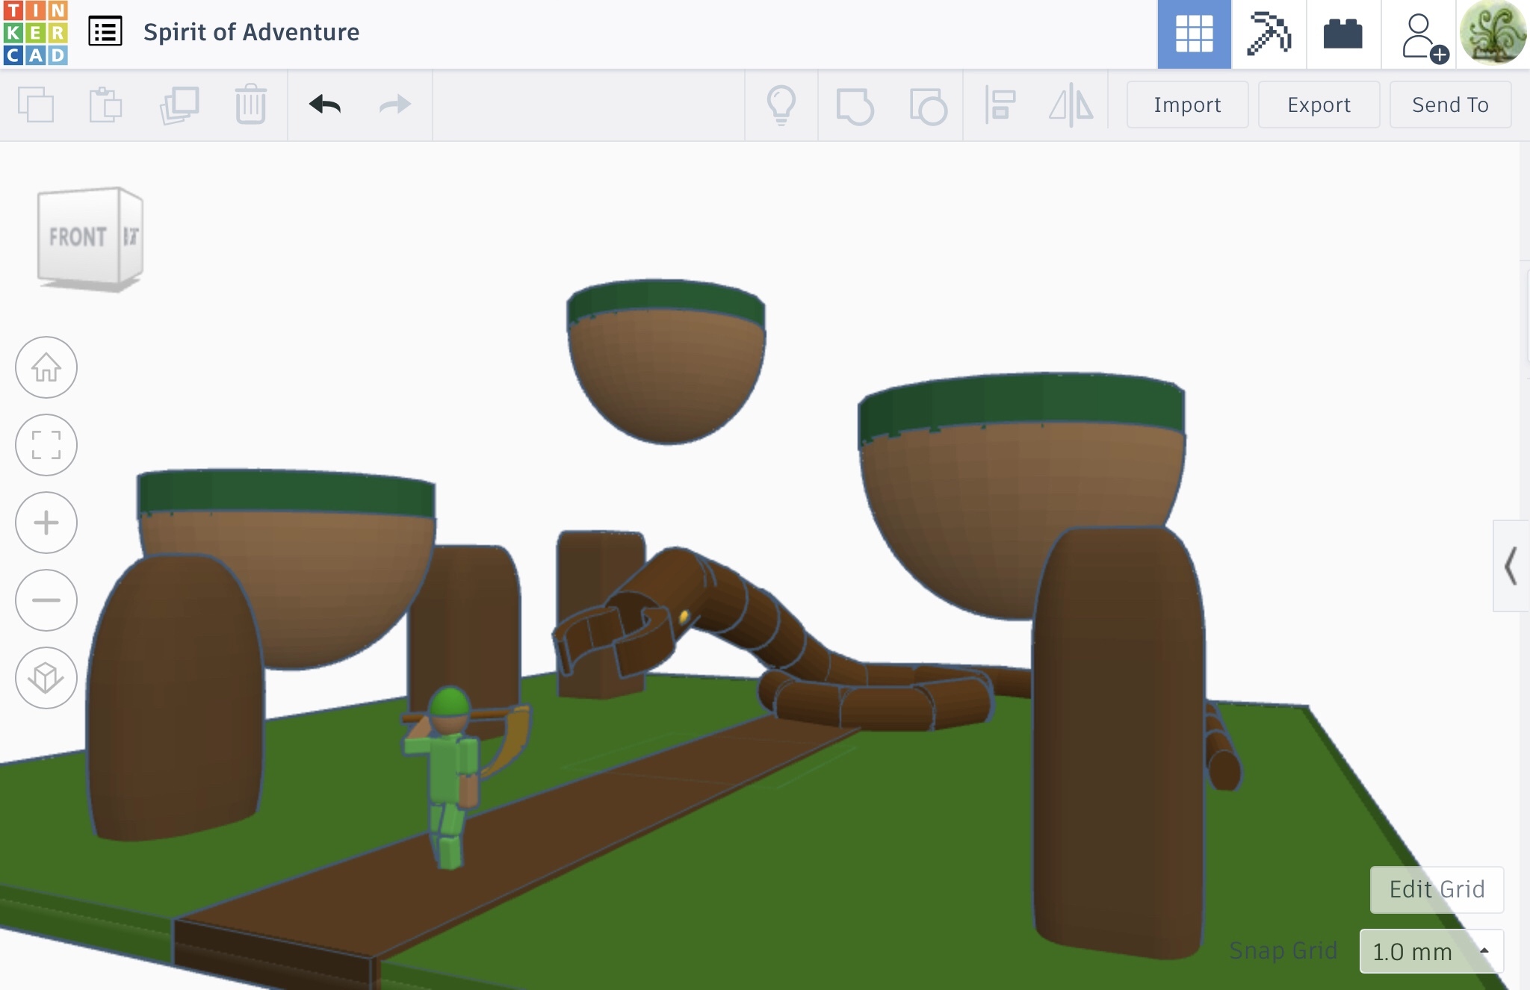Open the user profile avatar
The width and height of the screenshot is (1530, 990).
(1493, 33)
